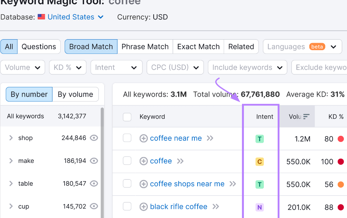Open the Intent filter dropdown
Viewport: 347px width, 218px height.
pyautogui.click(x=116, y=67)
